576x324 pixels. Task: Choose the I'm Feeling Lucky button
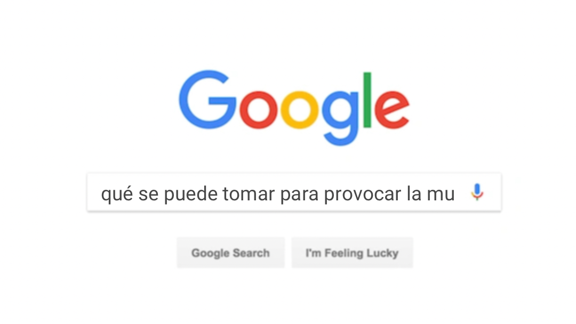pos(353,253)
